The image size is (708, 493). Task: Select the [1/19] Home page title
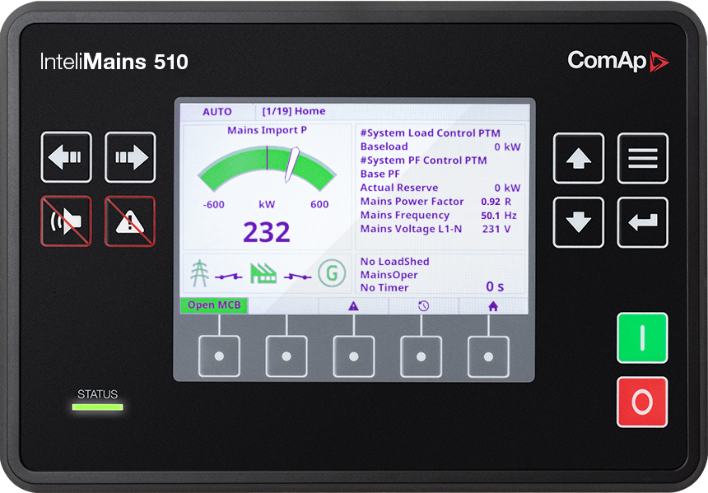pos(293,112)
